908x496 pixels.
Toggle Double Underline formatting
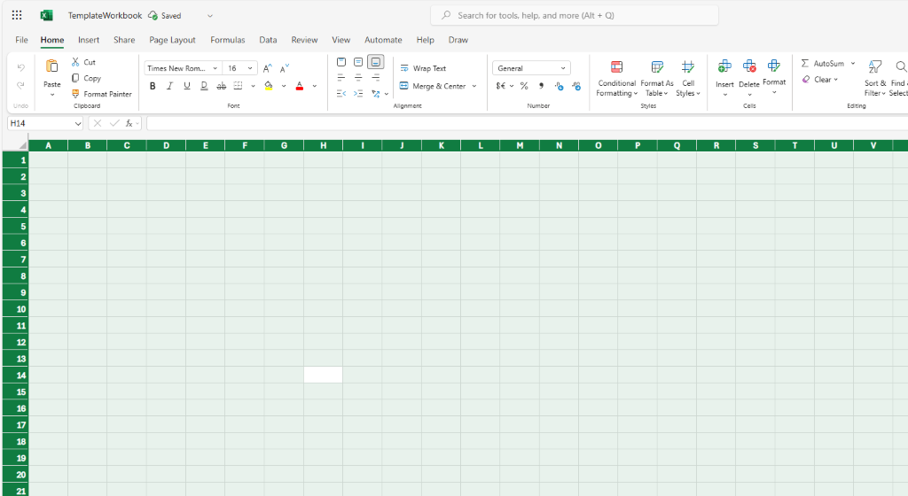pyautogui.click(x=204, y=86)
